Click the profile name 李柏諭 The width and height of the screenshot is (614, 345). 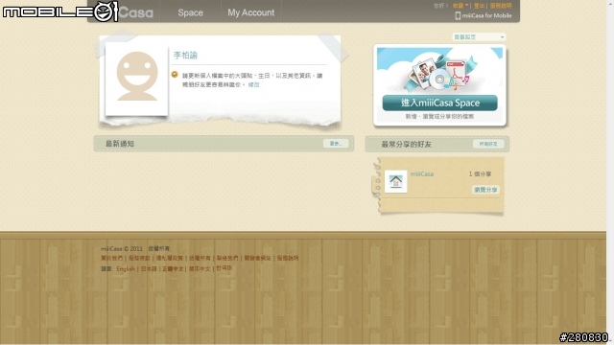point(185,56)
